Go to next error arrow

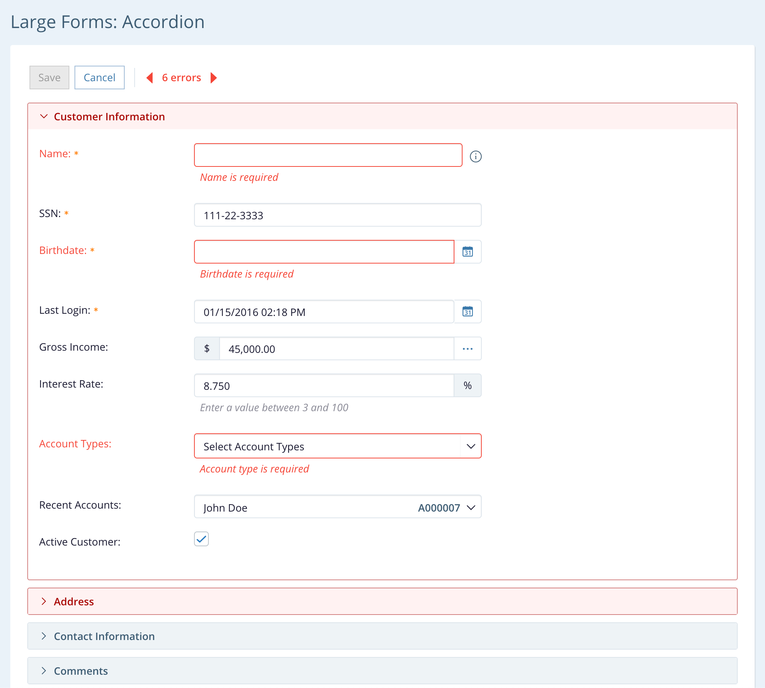(214, 78)
